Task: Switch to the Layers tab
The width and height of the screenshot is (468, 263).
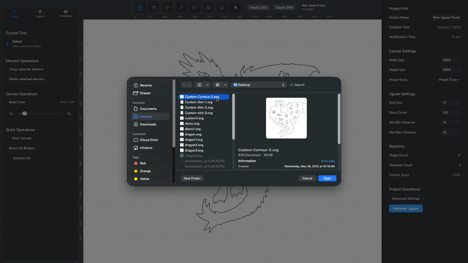Action: pyautogui.click(x=40, y=13)
